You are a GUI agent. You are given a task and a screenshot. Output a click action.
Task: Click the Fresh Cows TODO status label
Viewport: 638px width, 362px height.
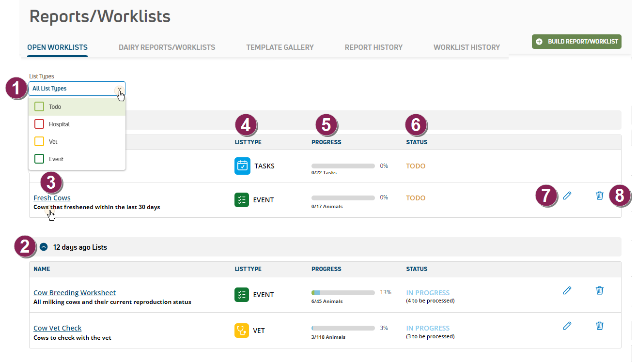416,197
